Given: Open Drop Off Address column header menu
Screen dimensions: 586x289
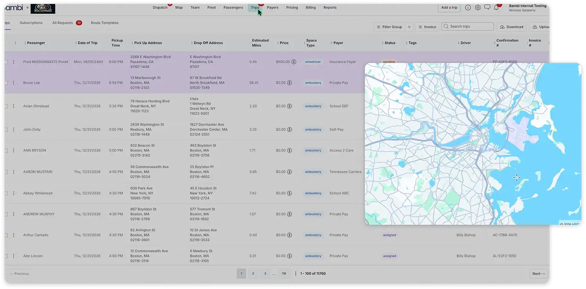Looking at the screenshot, I should tap(192, 43).
